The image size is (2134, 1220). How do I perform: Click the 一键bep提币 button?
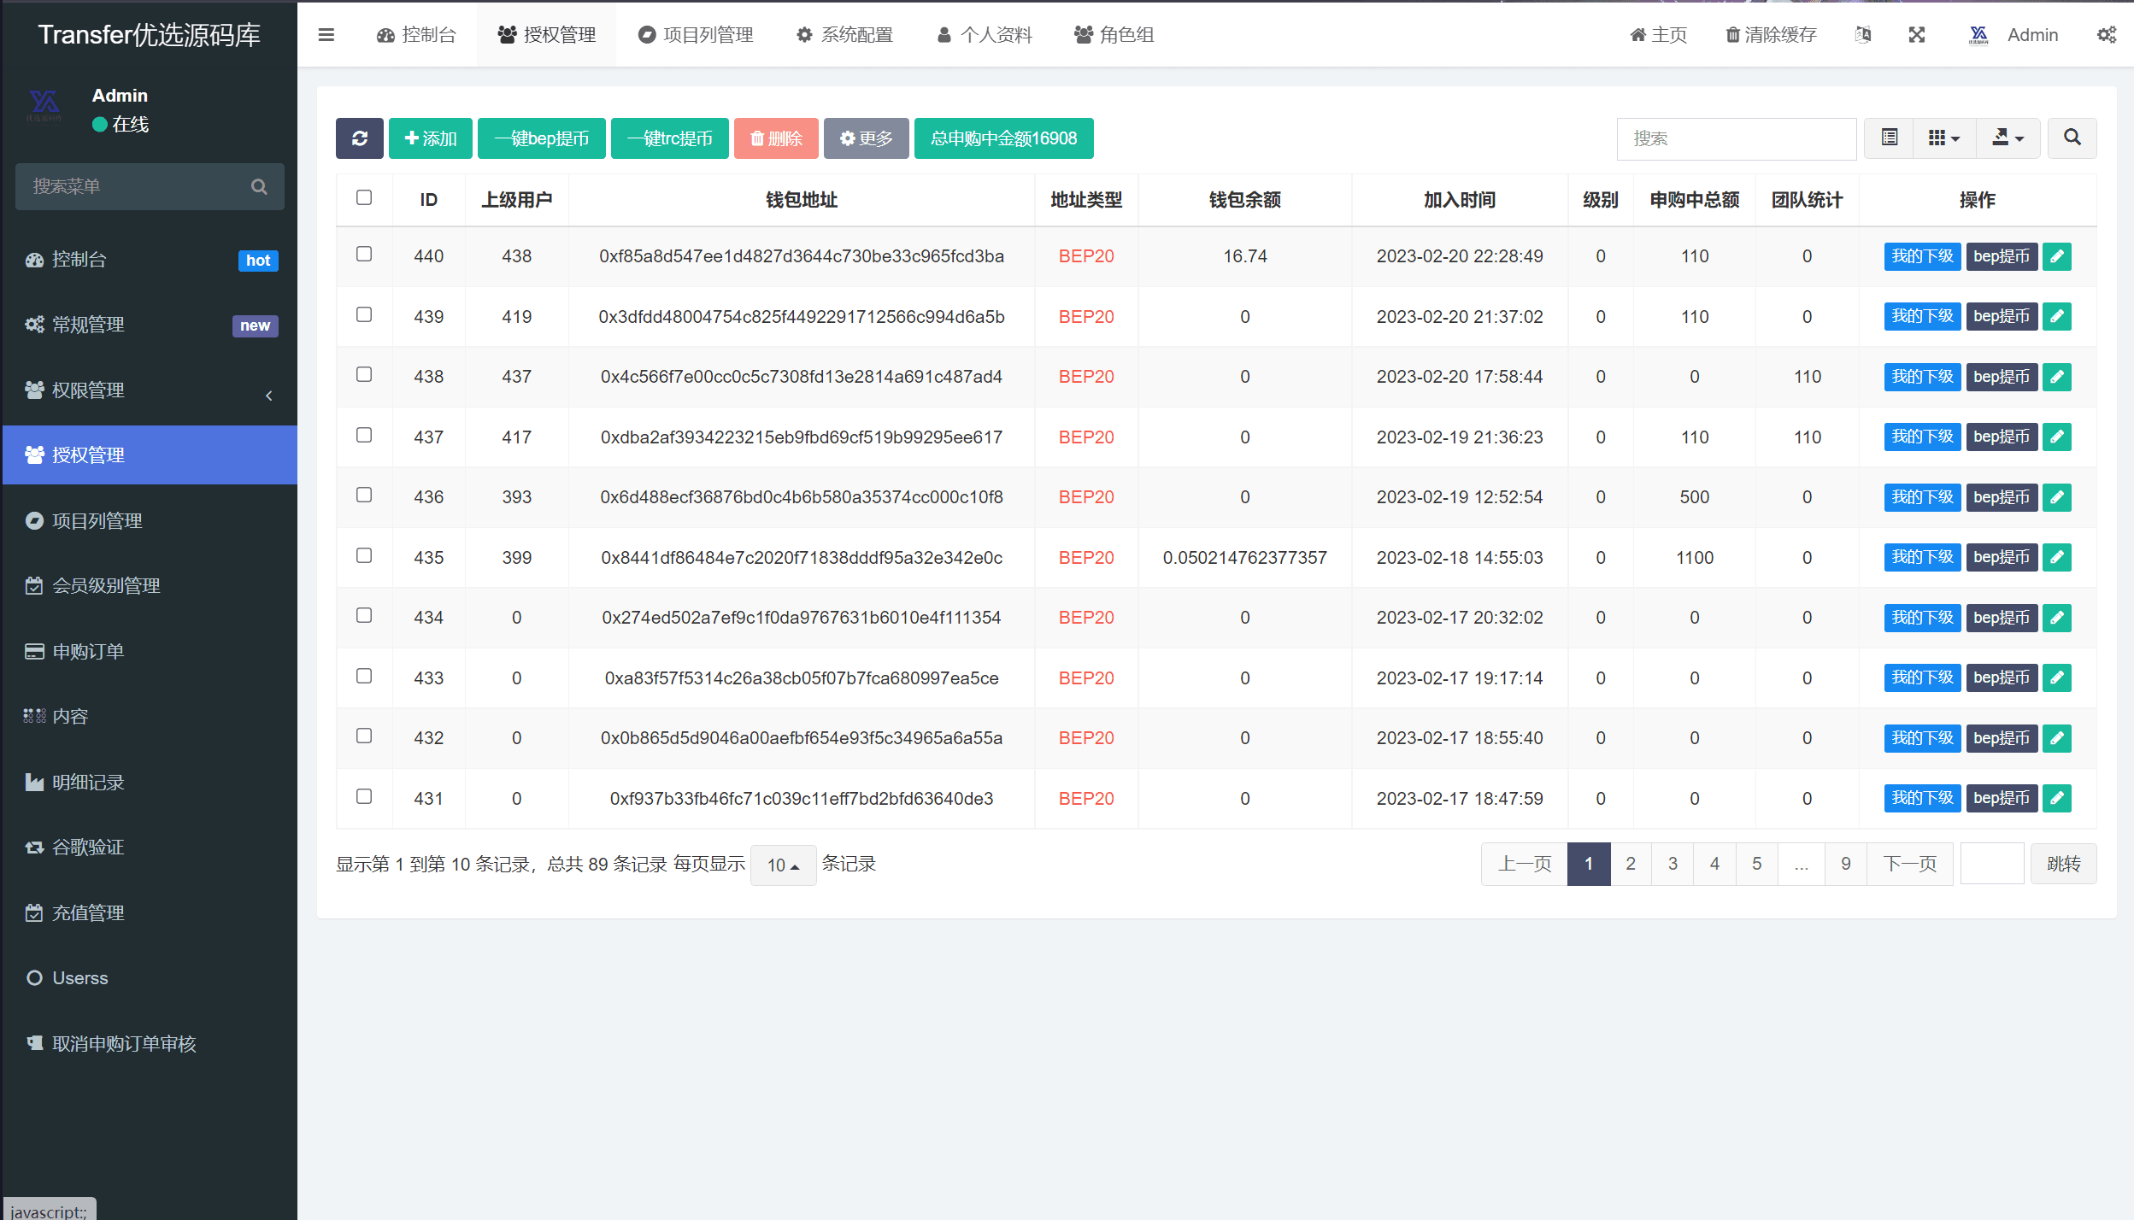[541, 138]
